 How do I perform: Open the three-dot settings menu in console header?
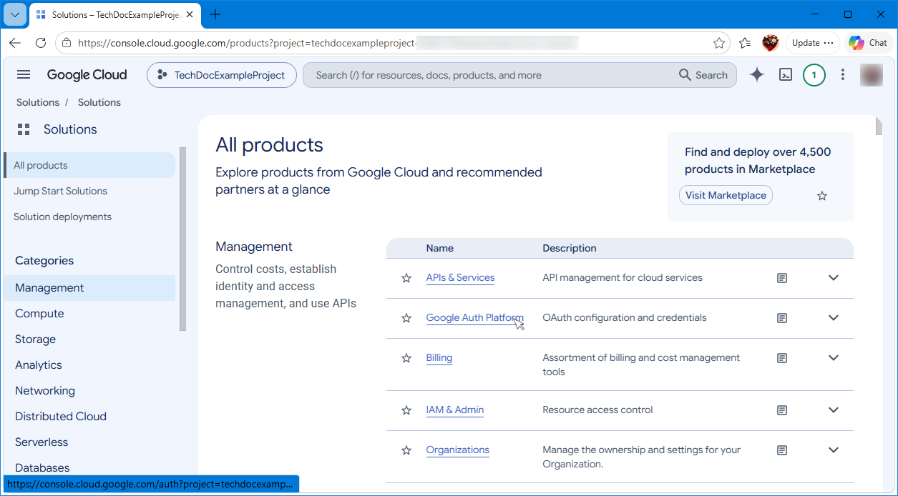(x=843, y=75)
